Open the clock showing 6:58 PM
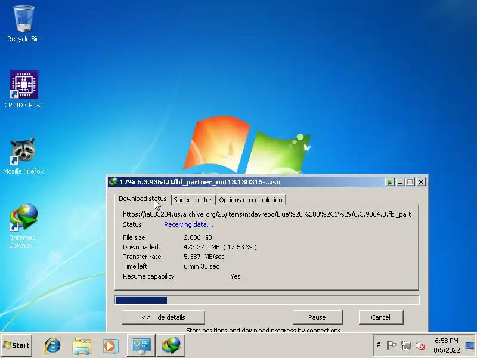The height and width of the screenshot is (358, 477). tap(446, 345)
